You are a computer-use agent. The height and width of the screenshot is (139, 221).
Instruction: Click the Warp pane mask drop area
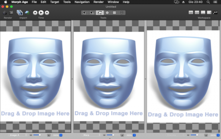(x=109, y=77)
